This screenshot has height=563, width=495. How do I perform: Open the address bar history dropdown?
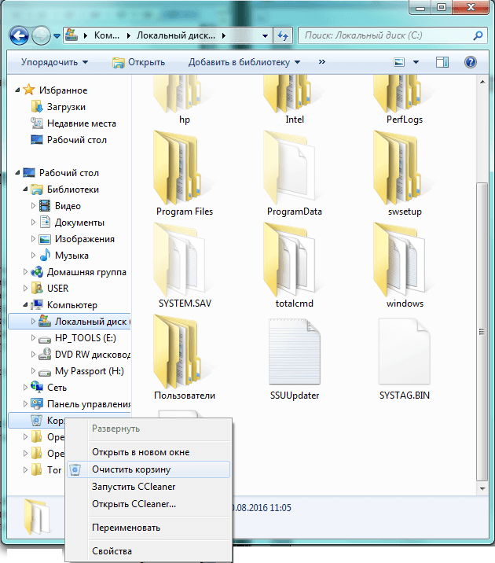(x=265, y=36)
